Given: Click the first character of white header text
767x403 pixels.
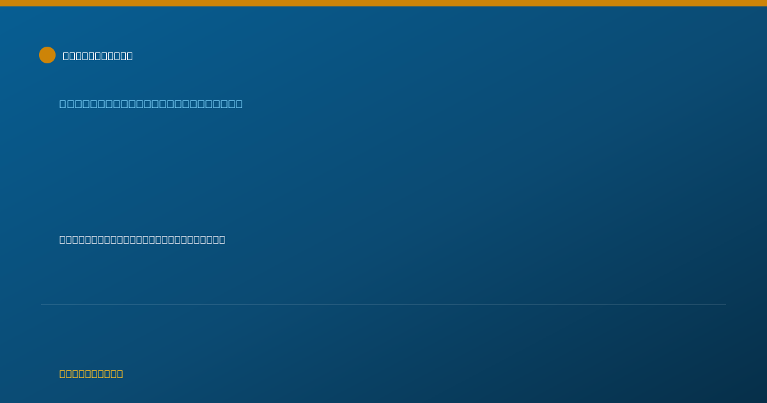Looking at the screenshot, I should point(66,56).
